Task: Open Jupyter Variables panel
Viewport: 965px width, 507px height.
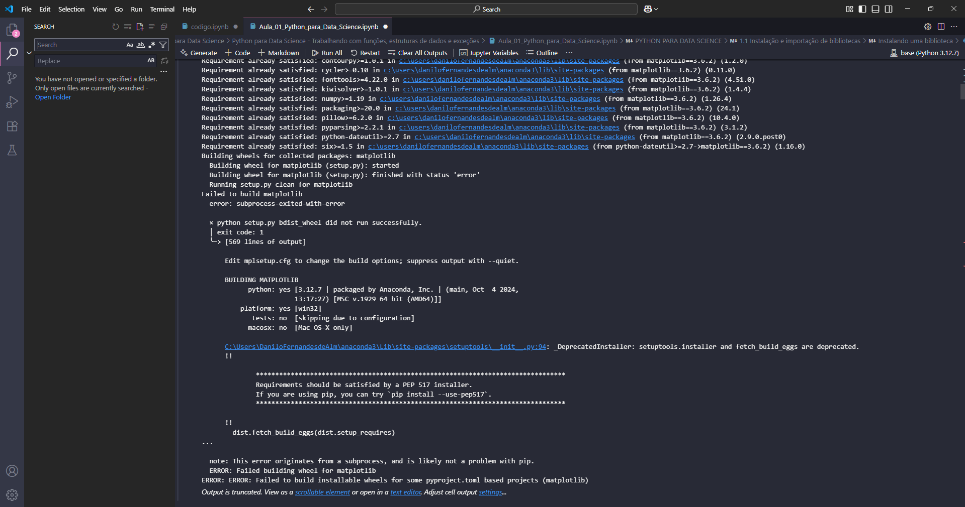Action: [x=489, y=53]
